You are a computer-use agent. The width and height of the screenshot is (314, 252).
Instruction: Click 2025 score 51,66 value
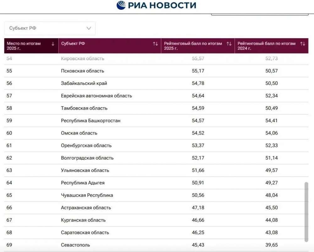point(198,170)
